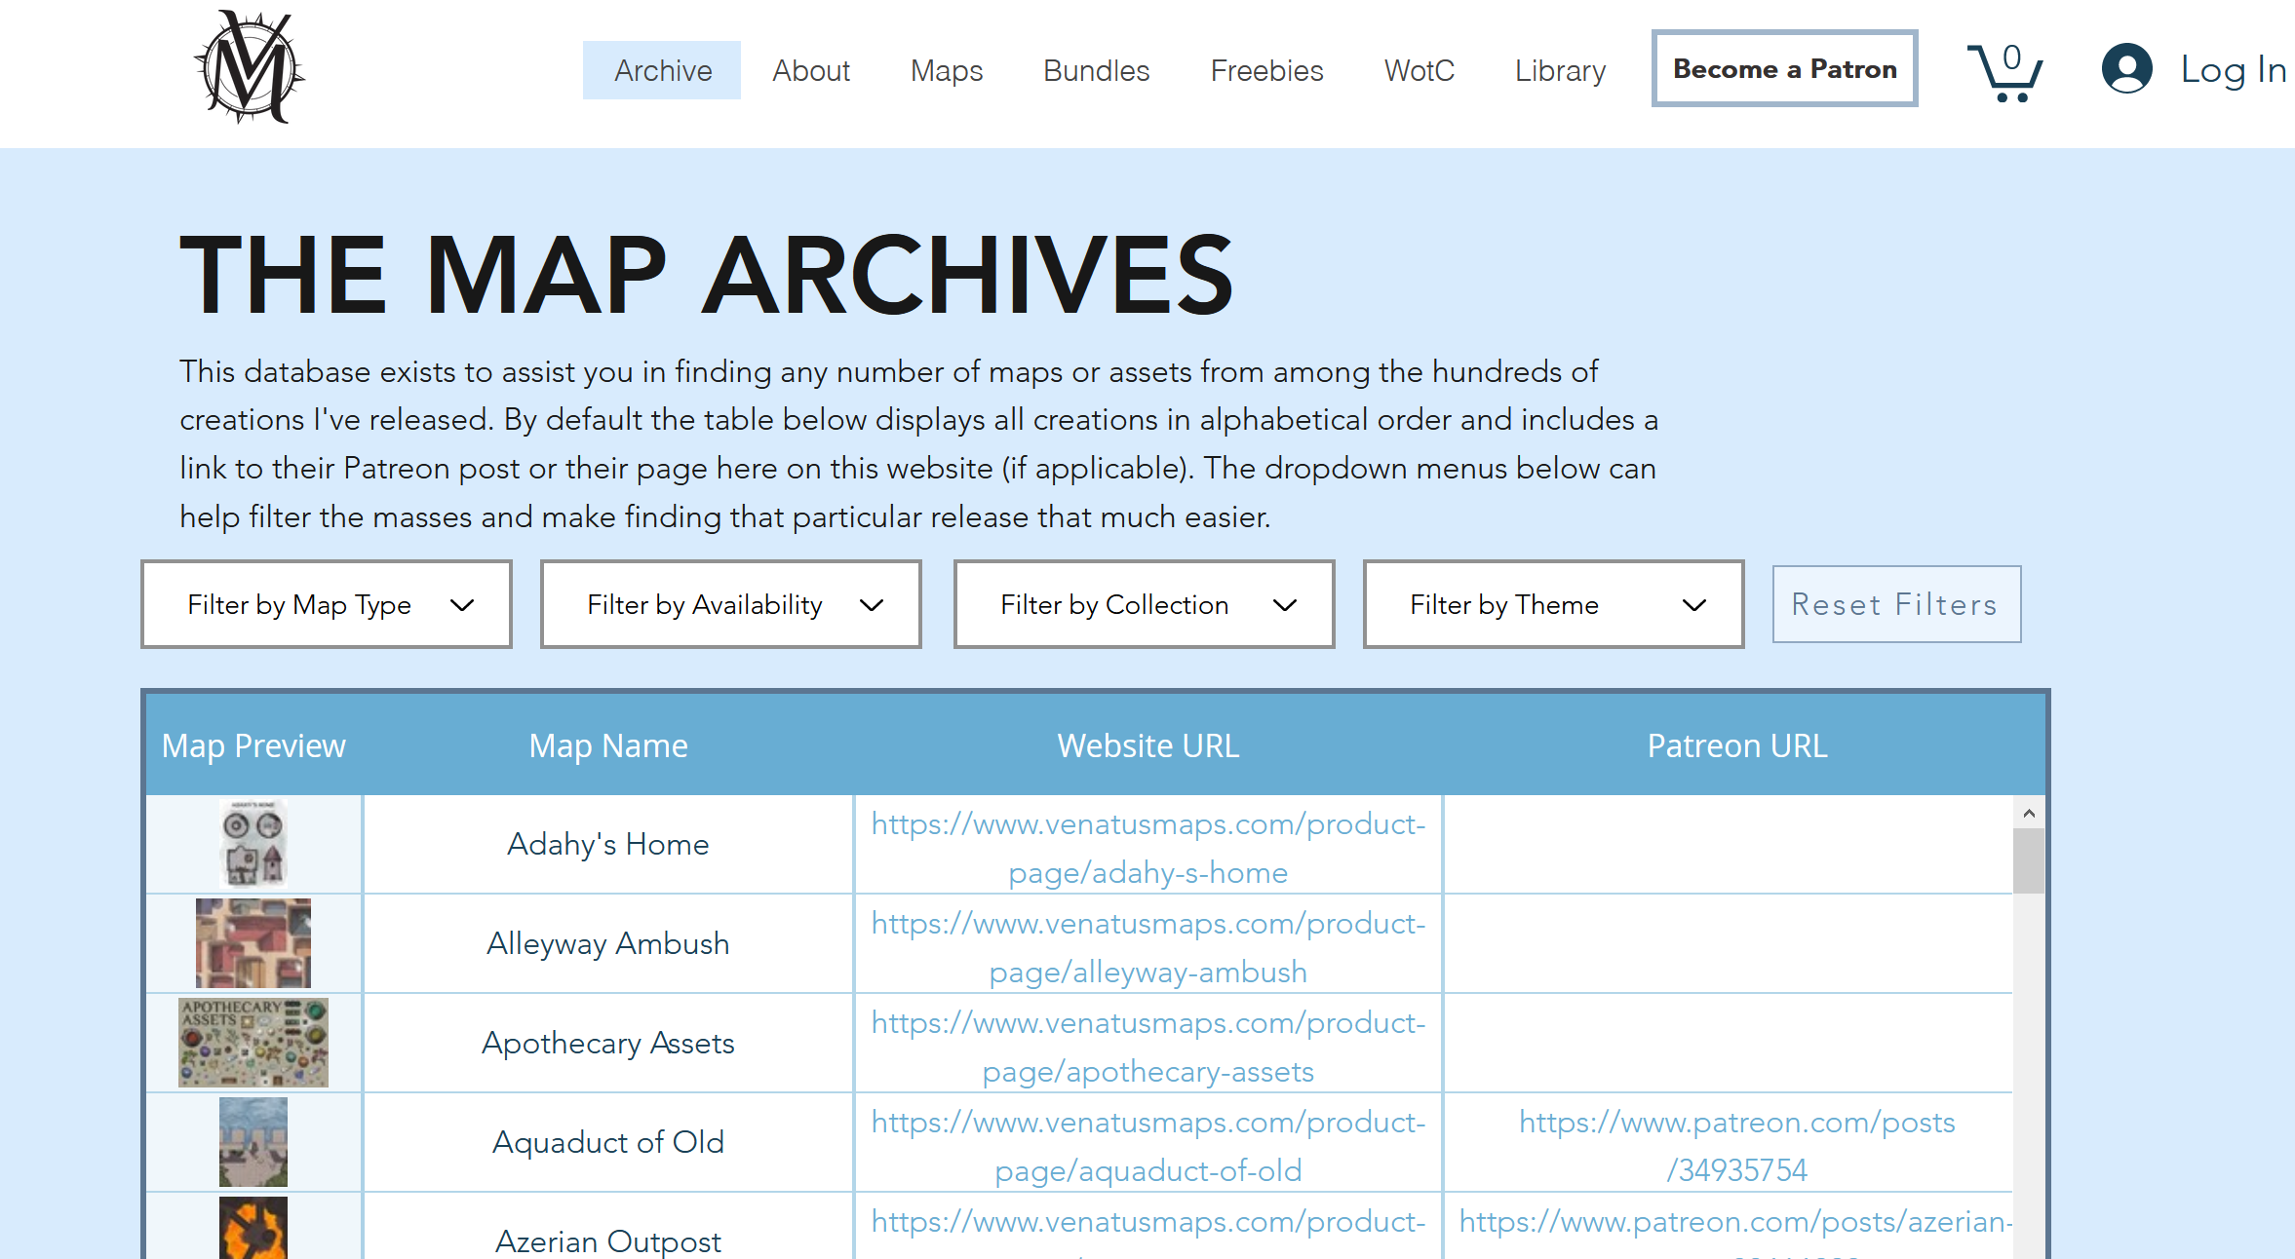
Task: Select the Aquaduct of Old map name
Action: (608, 1142)
